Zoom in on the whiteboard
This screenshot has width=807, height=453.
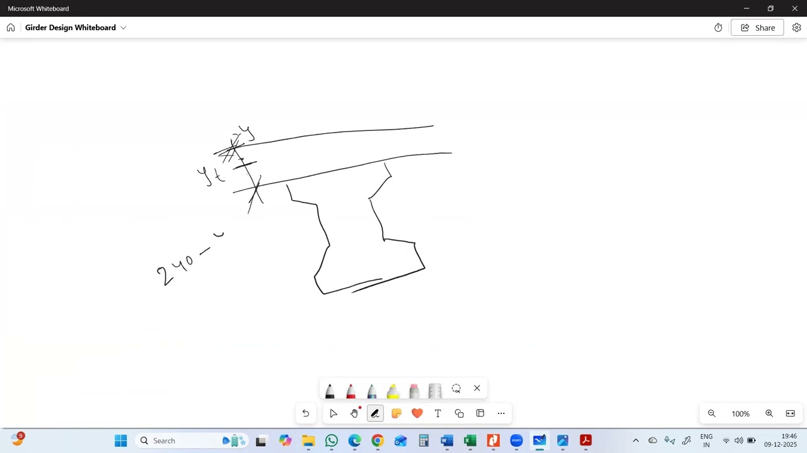click(769, 413)
